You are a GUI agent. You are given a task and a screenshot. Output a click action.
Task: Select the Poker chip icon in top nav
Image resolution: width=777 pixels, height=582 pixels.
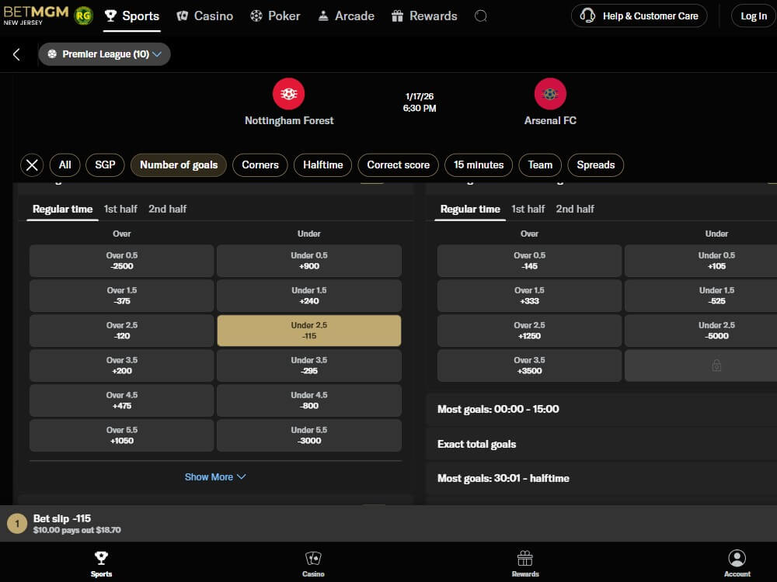click(254, 16)
